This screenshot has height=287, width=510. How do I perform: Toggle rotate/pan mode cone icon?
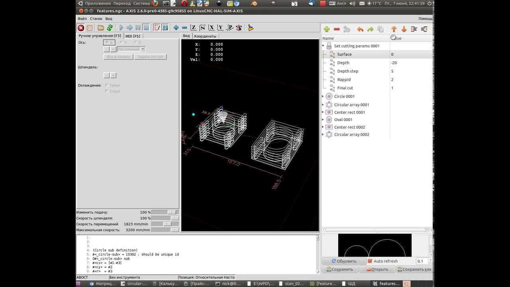click(x=239, y=28)
